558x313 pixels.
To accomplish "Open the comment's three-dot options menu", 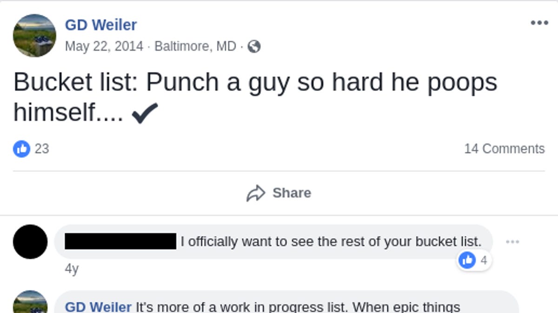I will click(512, 242).
